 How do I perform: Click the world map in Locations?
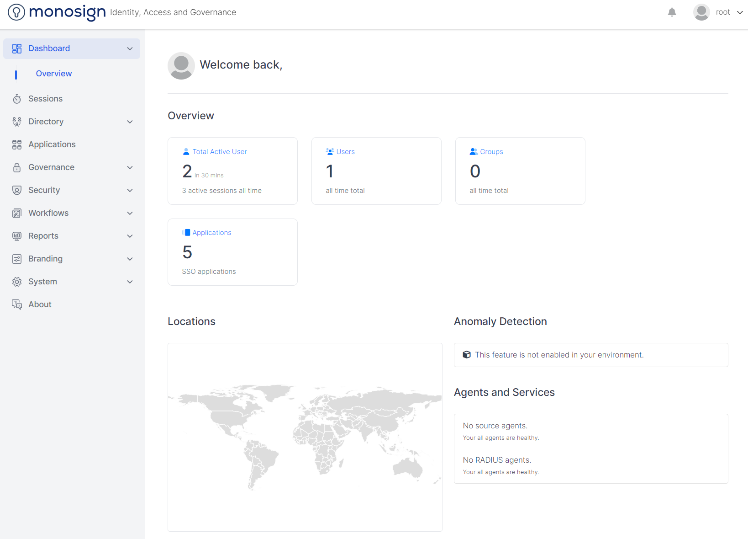tap(305, 437)
